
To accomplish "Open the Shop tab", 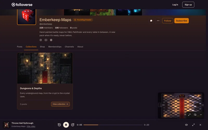I will click(x=42, y=47).
